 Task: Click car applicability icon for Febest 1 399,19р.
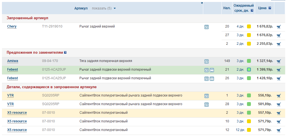click(212, 70)
